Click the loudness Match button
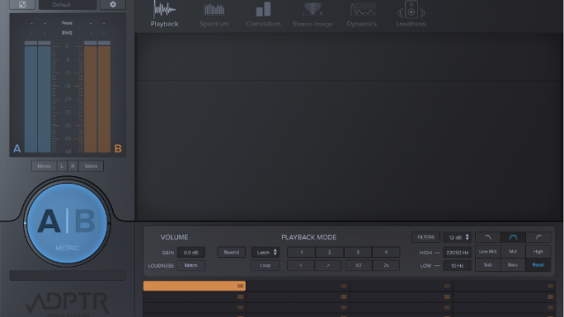Viewport: 564px width, 317px height. pyautogui.click(x=191, y=265)
